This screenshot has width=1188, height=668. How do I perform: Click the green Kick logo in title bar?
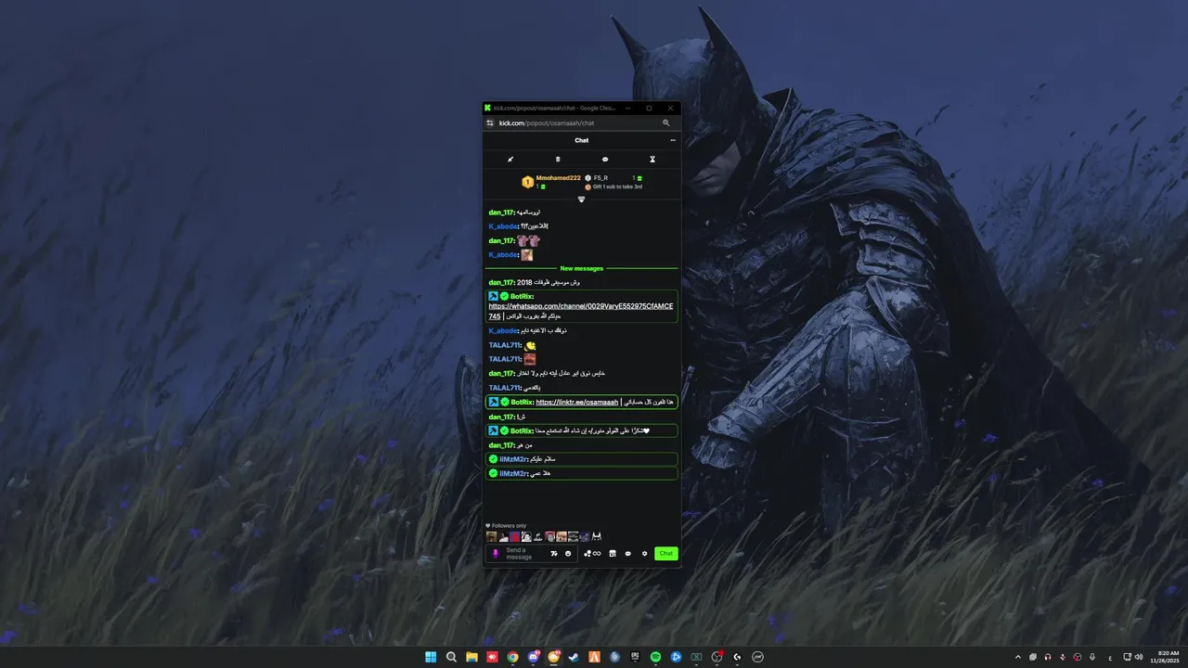click(x=487, y=108)
